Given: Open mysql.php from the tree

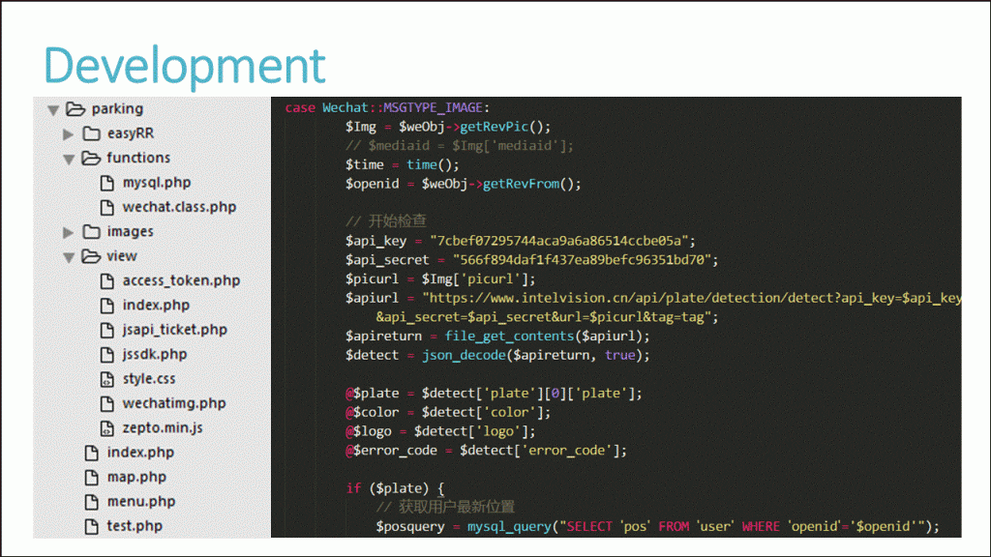Looking at the screenshot, I should coord(157,183).
